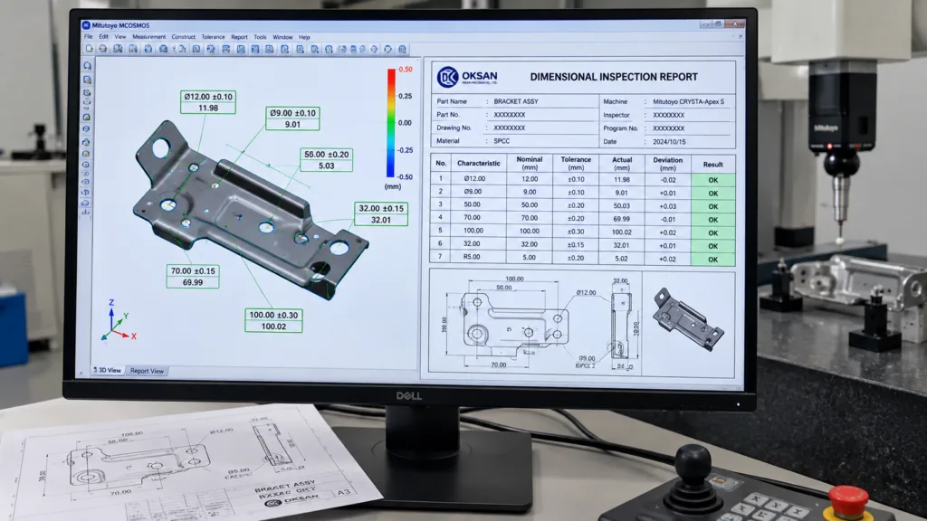Switch to the Report View tab
The height and width of the screenshot is (521, 927).
coord(147,371)
